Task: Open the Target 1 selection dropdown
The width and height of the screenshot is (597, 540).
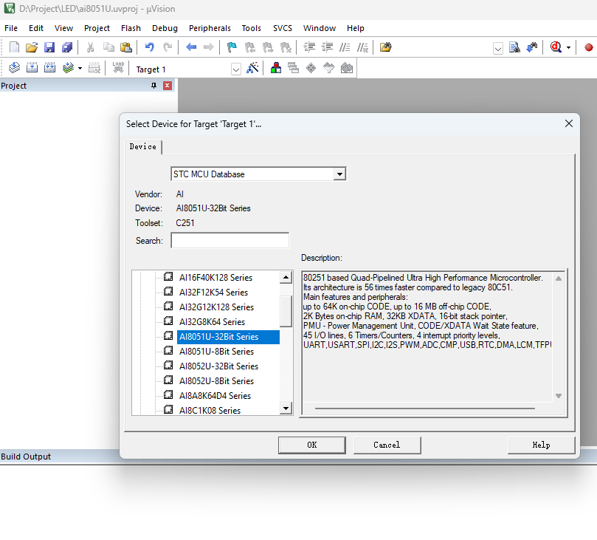Action: pos(236,69)
